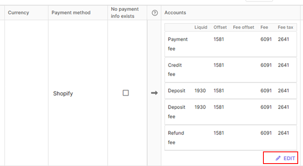Click the arrow icon beside Shopify accounts

(154, 93)
